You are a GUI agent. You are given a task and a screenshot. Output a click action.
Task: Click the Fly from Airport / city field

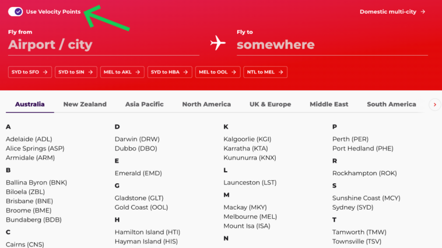pyautogui.click(x=104, y=45)
